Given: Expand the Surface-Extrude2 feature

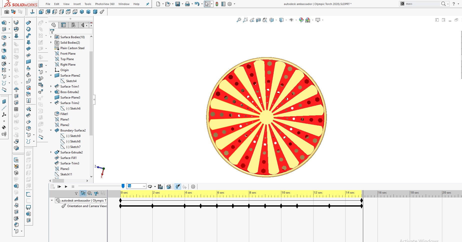Looking at the screenshot, I should coord(51,152).
